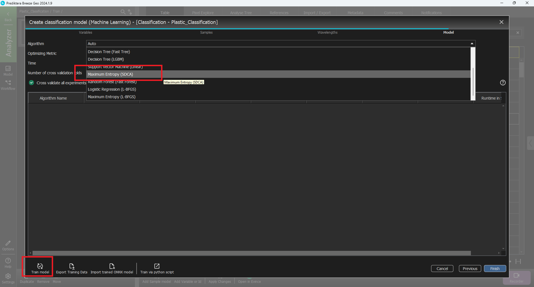Toggle Cross validate all experiments checkbox
This screenshot has width=534, height=287.
tap(31, 83)
